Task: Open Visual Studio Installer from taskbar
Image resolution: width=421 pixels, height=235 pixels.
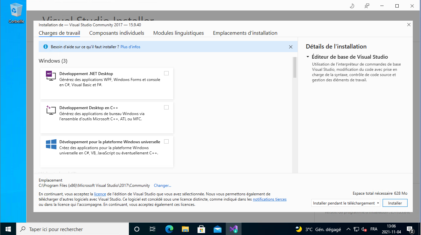Action: (234, 229)
